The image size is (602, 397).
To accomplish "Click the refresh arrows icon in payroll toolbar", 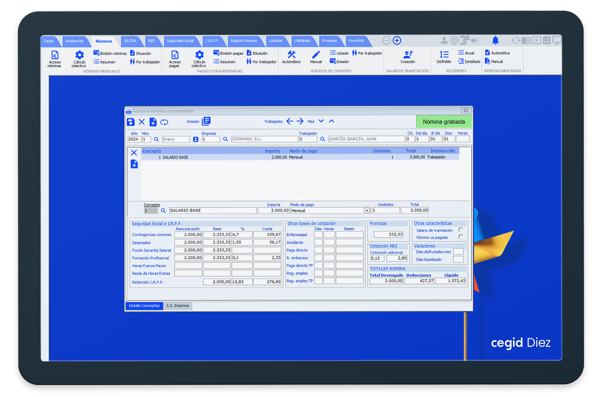I will click(x=164, y=122).
